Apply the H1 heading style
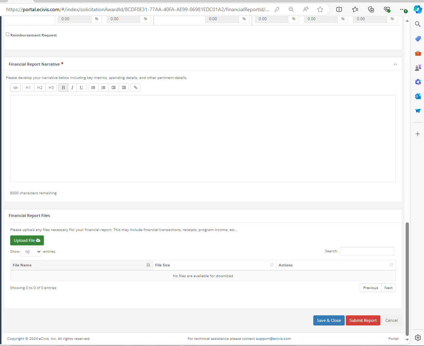This screenshot has height=346, width=424. [x=28, y=88]
